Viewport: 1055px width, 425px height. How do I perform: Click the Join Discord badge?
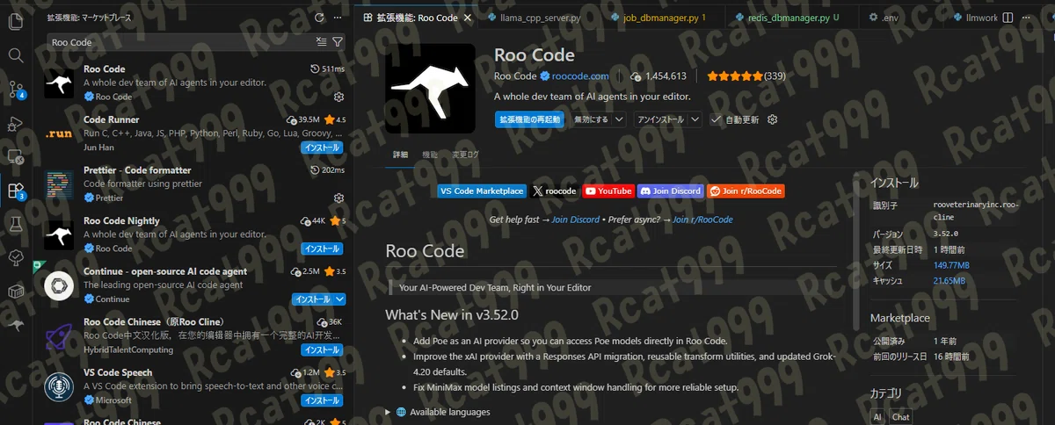[x=671, y=191]
